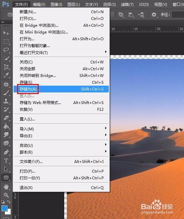Select the Path Selection tool
Image resolution: width=184 pixels, height=219 pixels.
click(x=6, y=169)
